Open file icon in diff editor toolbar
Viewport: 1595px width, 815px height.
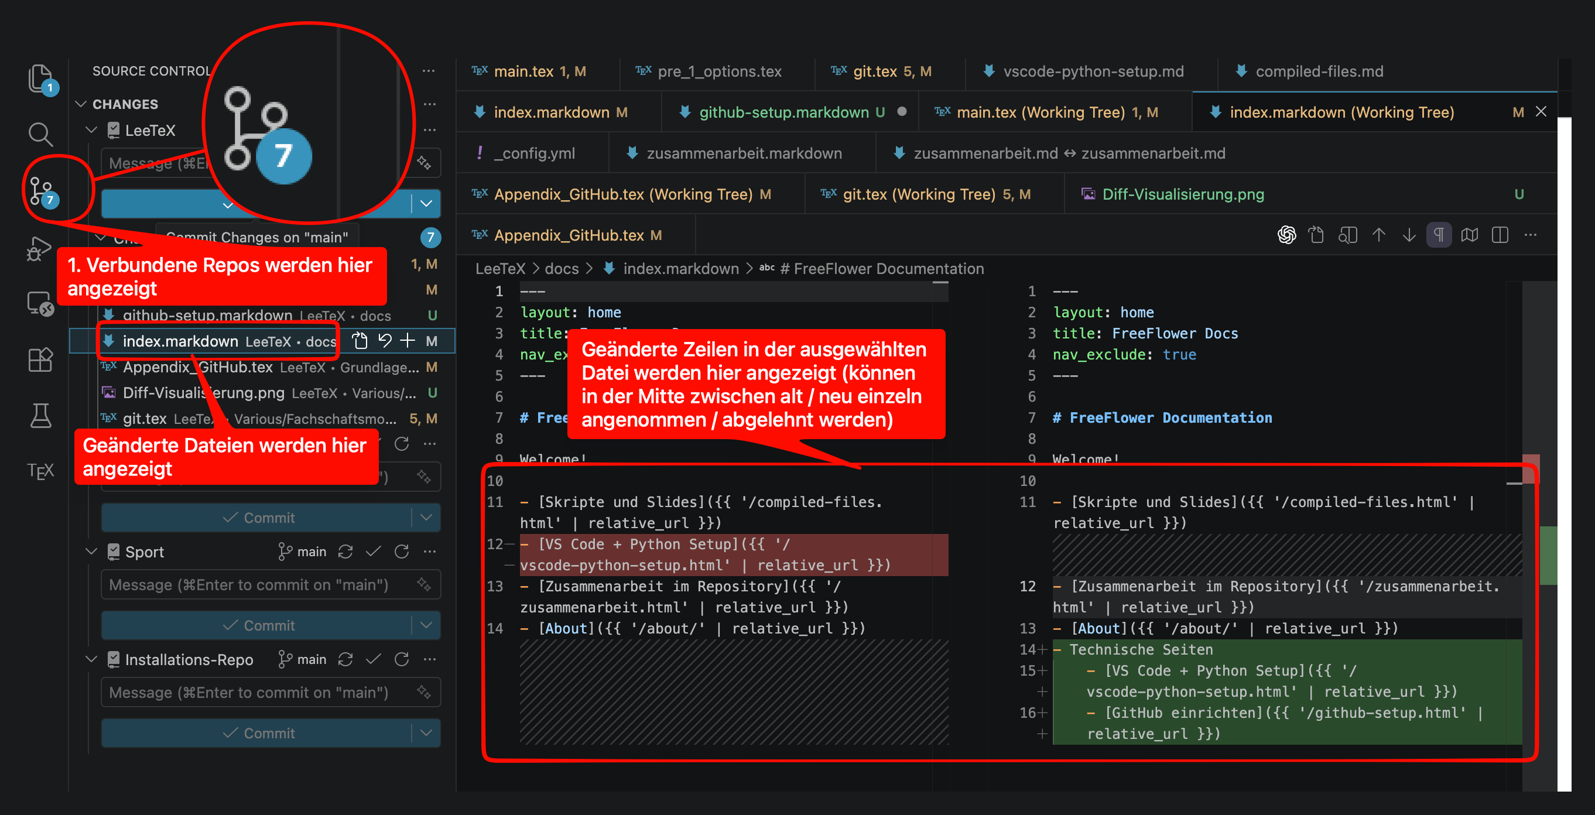click(x=1316, y=235)
